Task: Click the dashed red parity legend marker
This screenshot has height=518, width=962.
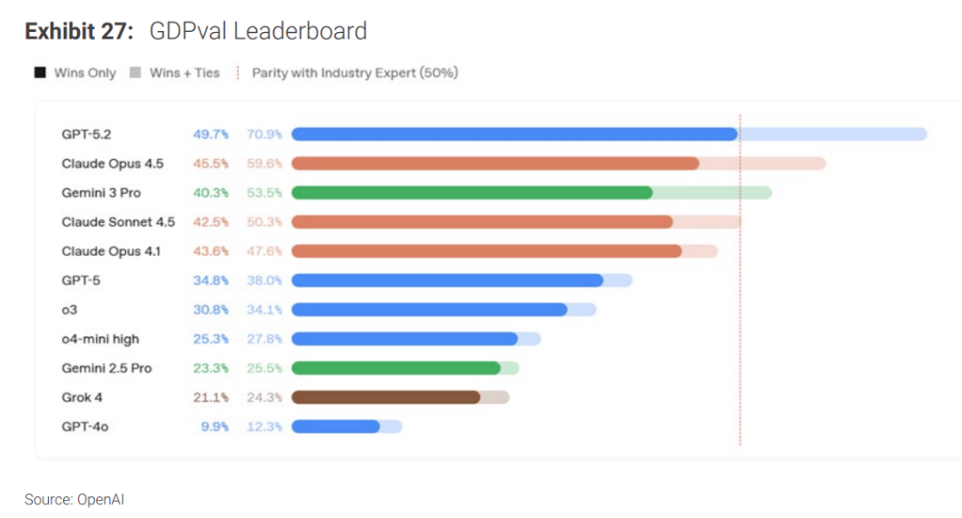Action: (238, 73)
